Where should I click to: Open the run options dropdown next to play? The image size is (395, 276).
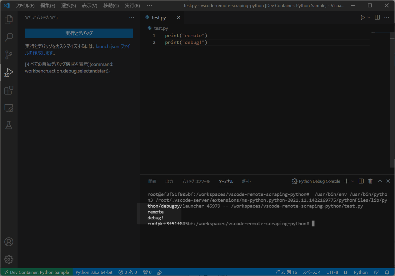[368, 17]
